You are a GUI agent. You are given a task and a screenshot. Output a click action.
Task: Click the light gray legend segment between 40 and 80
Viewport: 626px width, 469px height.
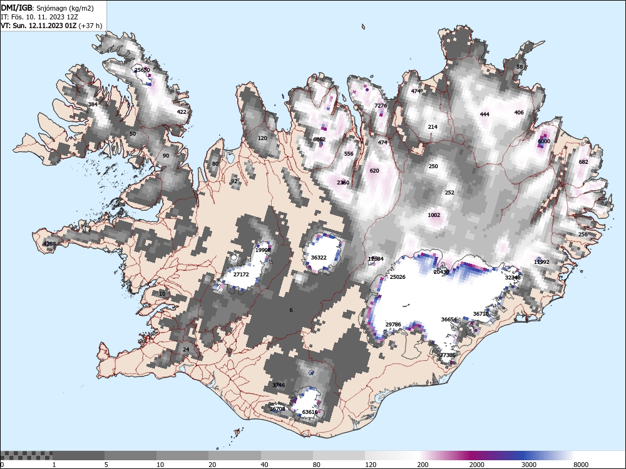287,455
